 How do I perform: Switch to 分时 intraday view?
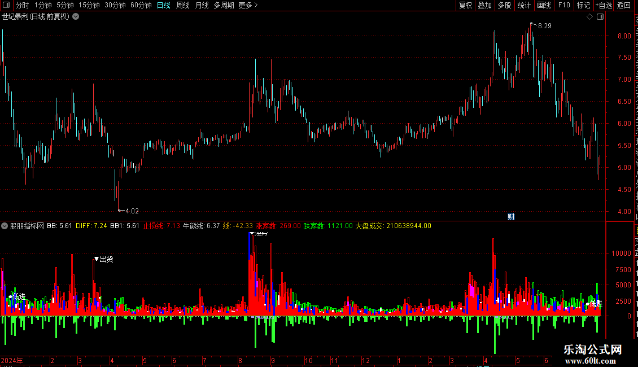pyautogui.click(x=22, y=5)
